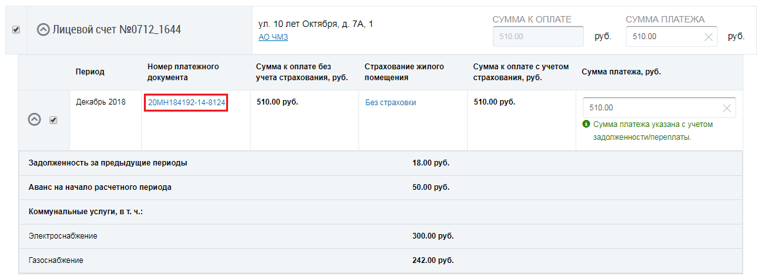Clear the top Сумма платежа field

point(709,37)
